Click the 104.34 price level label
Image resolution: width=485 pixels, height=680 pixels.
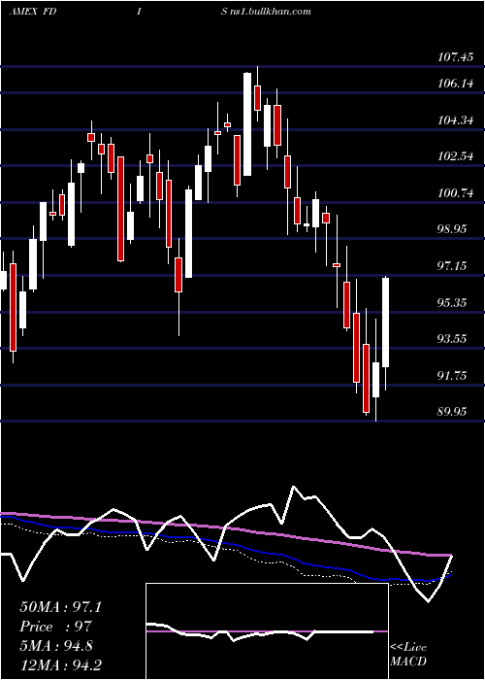pos(456,119)
